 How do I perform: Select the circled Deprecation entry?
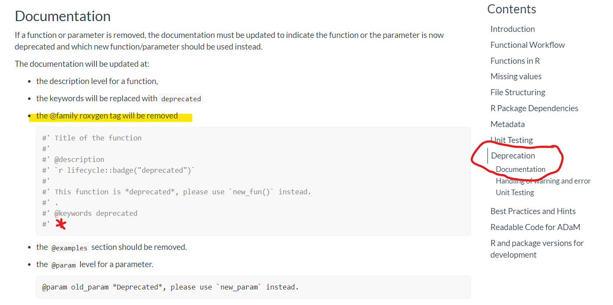click(513, 156)
